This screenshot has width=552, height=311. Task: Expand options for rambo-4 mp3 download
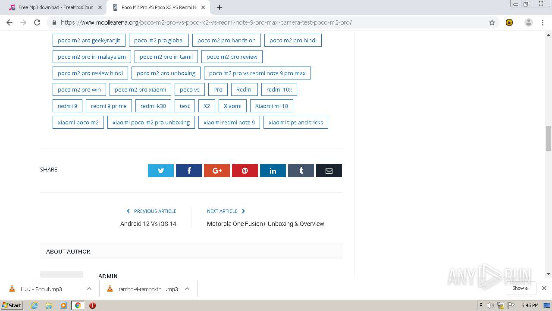(x=187, y=289)
